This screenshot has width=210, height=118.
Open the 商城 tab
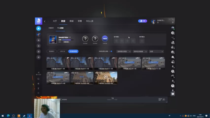pyautogui.click(x=71, y=21)
